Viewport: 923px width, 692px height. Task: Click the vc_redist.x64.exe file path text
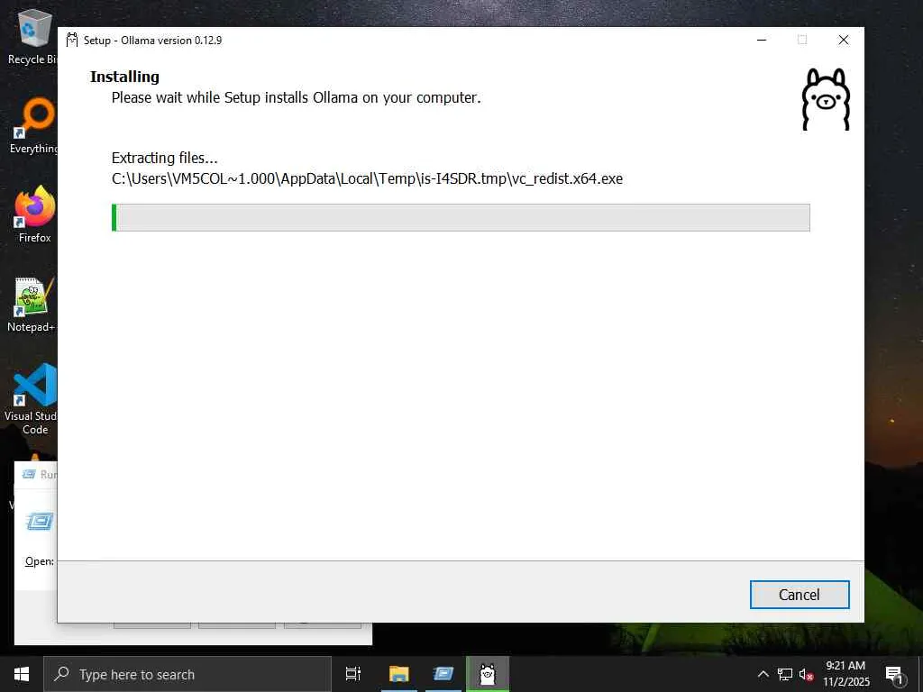tap(367, 178)
